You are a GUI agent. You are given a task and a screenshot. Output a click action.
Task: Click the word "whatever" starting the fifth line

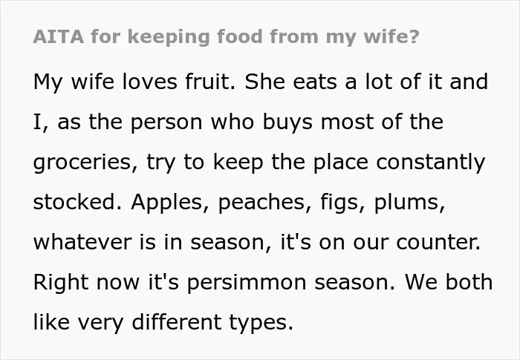click(82, 242)
